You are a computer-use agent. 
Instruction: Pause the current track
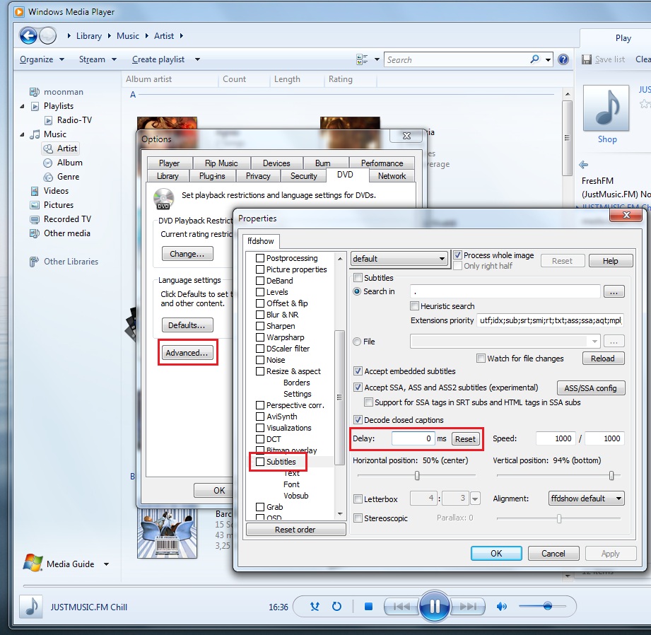coord(435,607)
